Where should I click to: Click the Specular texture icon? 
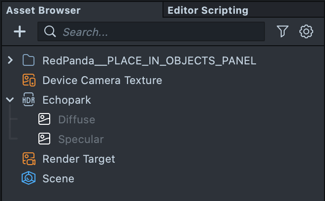click(x=45, y=139)
